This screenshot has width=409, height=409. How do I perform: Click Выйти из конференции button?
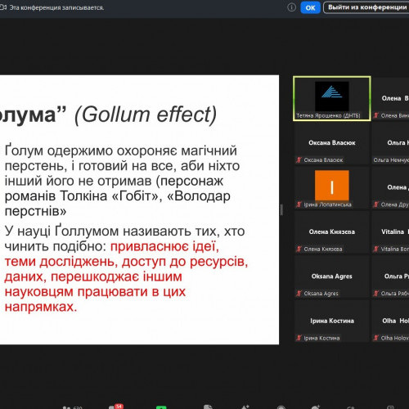coord(366,7)
